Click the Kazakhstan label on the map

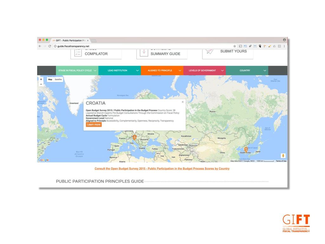186,136
